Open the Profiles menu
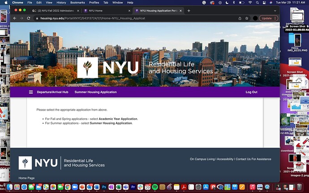The image size is (309, 193). pyautogui.click(x=94, y=3)
